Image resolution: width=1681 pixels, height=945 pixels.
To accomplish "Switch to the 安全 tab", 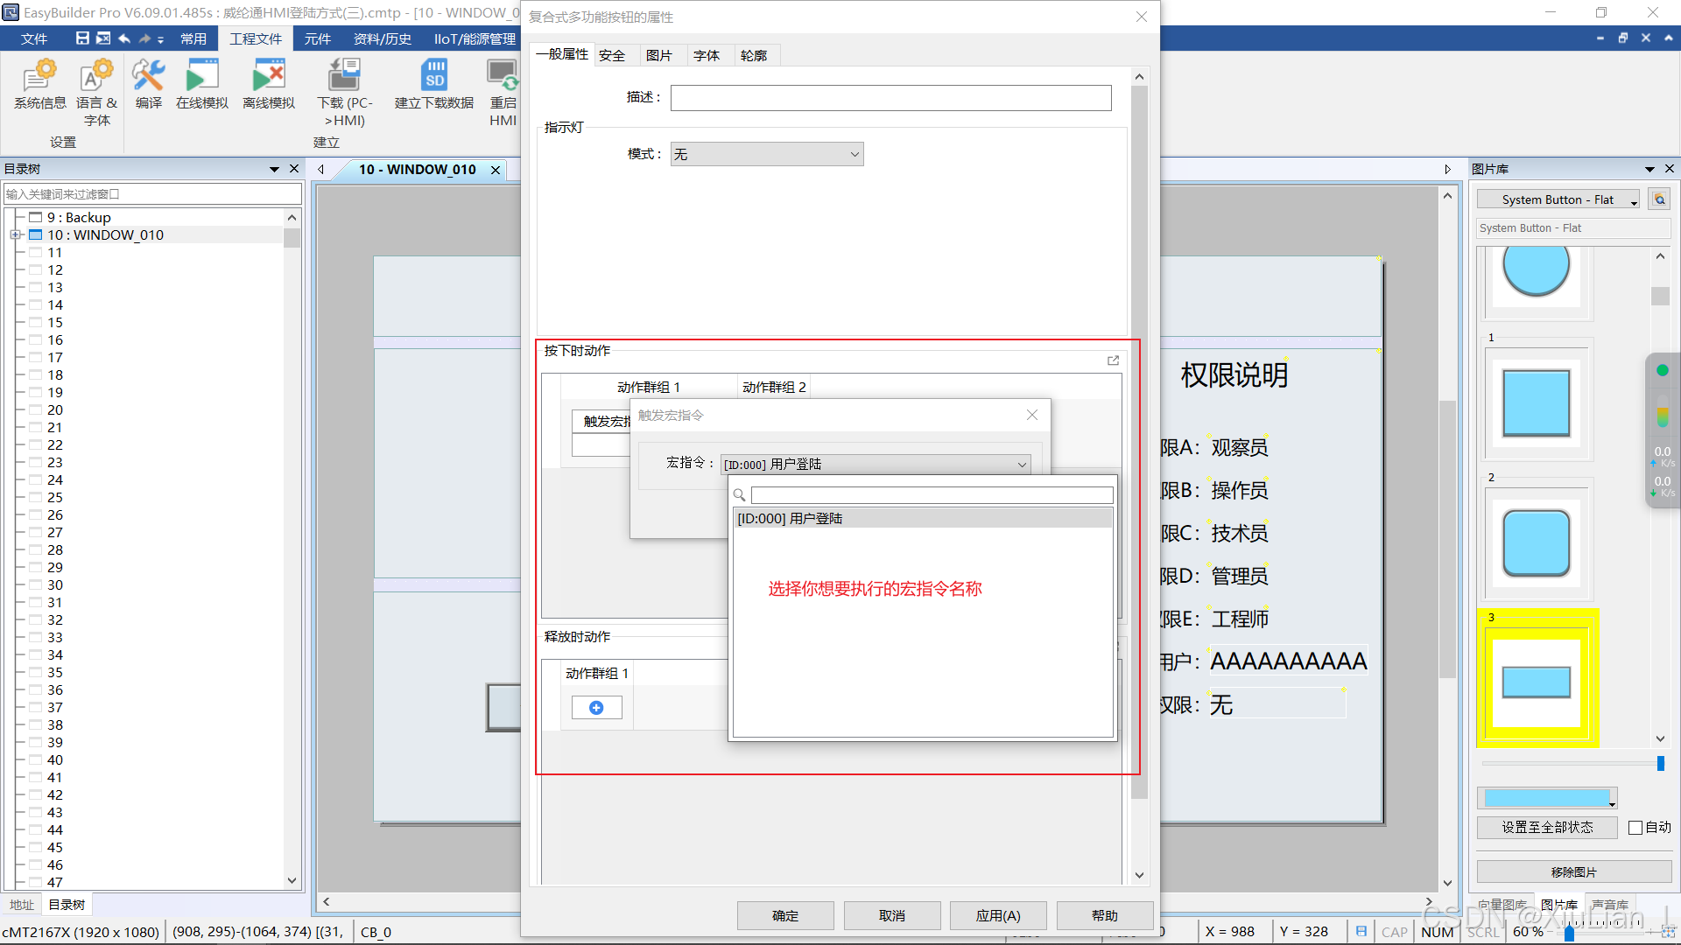I will click(612, 56).
